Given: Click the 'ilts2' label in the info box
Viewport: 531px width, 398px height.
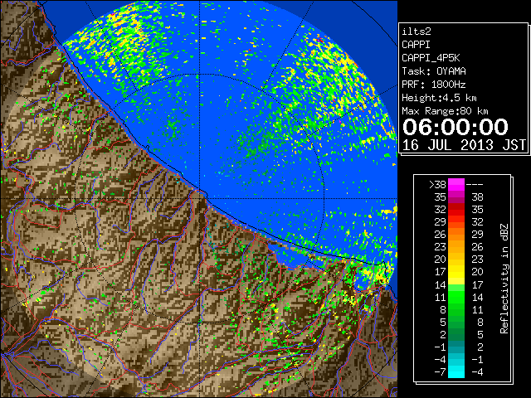Looking at the screenshot, I should coord(417,32).
